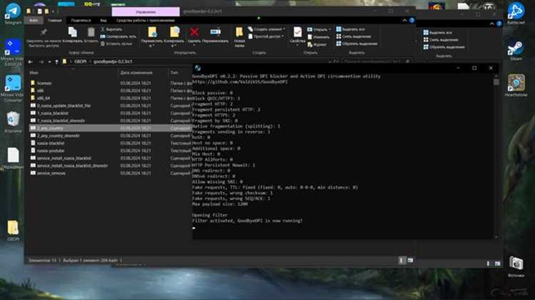Click the Explorer search field
This screenshot has width=535, height=300.
(375, 62)
